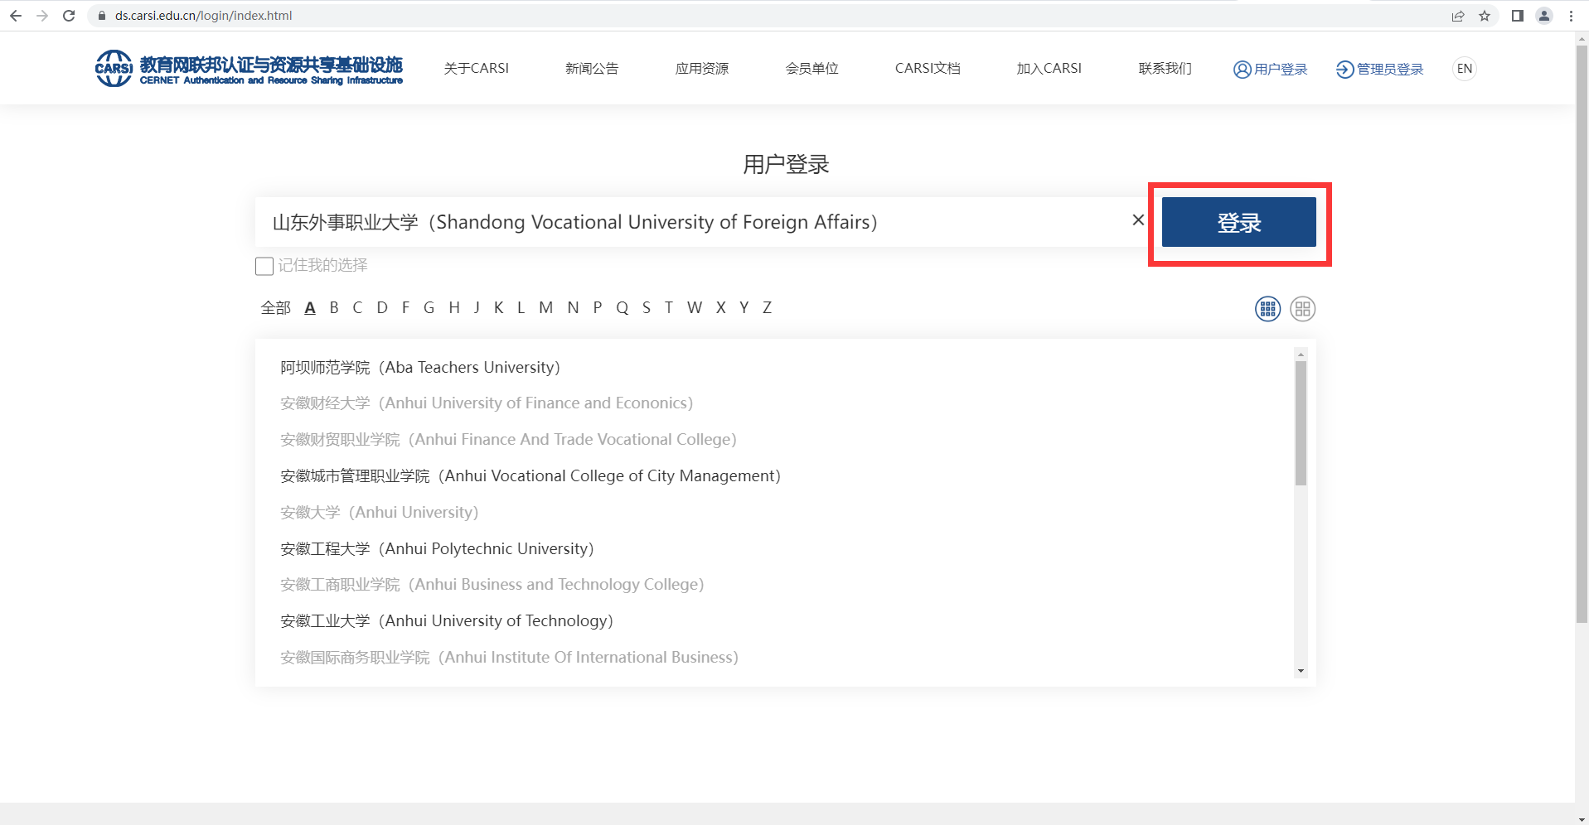Filter list by letter G

429,308
